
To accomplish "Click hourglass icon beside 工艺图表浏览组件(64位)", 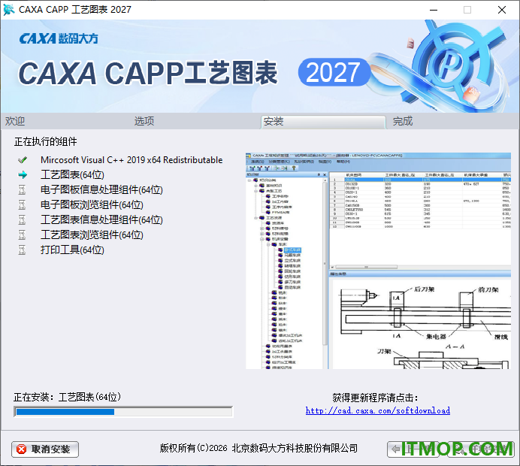I will pyautogui.click(x=22, y=235).
